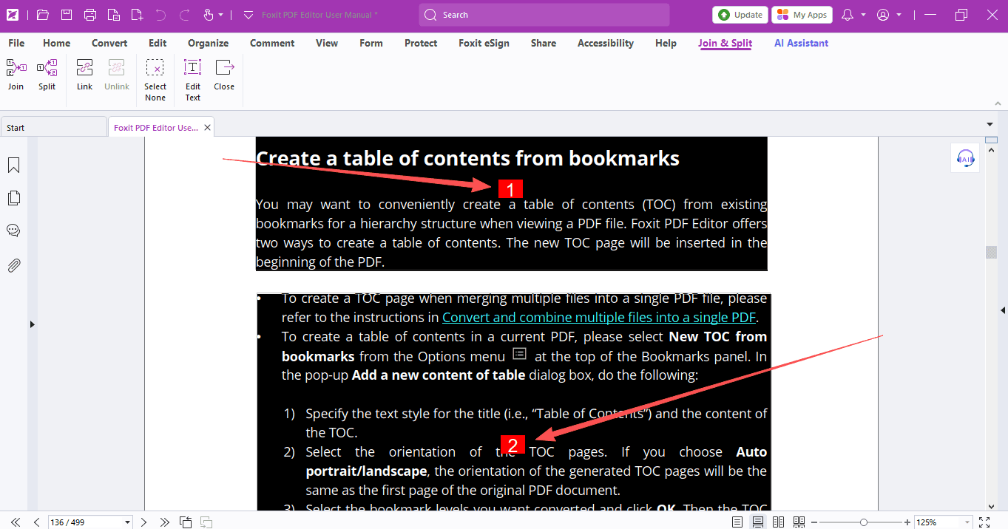Screen dimensions: 1008x529
Task: Go to first page icon
Action: (16, 522)
